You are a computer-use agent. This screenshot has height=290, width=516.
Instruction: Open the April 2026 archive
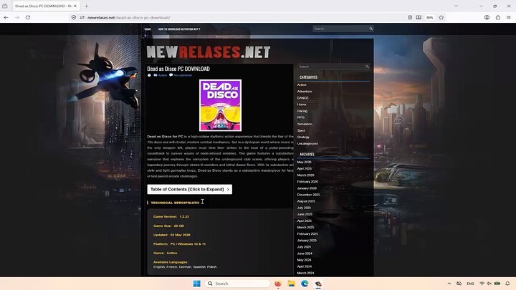pyautogui.click(x=305, y=169)
